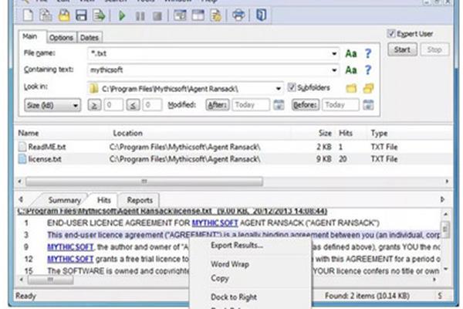Switch to the Dates tab

tap(90, 38)
